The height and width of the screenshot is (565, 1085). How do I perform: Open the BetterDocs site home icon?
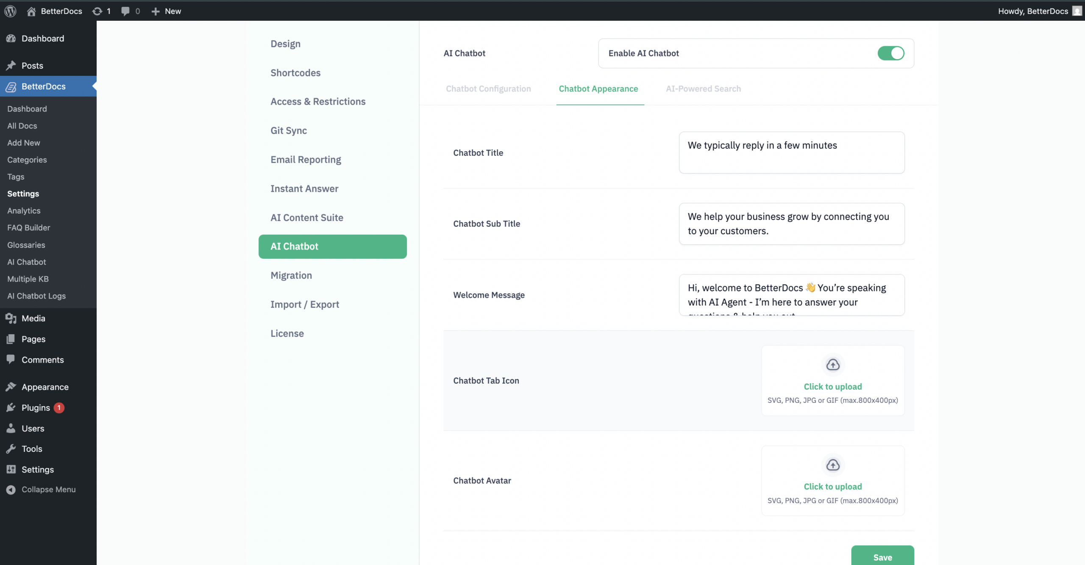31,11
